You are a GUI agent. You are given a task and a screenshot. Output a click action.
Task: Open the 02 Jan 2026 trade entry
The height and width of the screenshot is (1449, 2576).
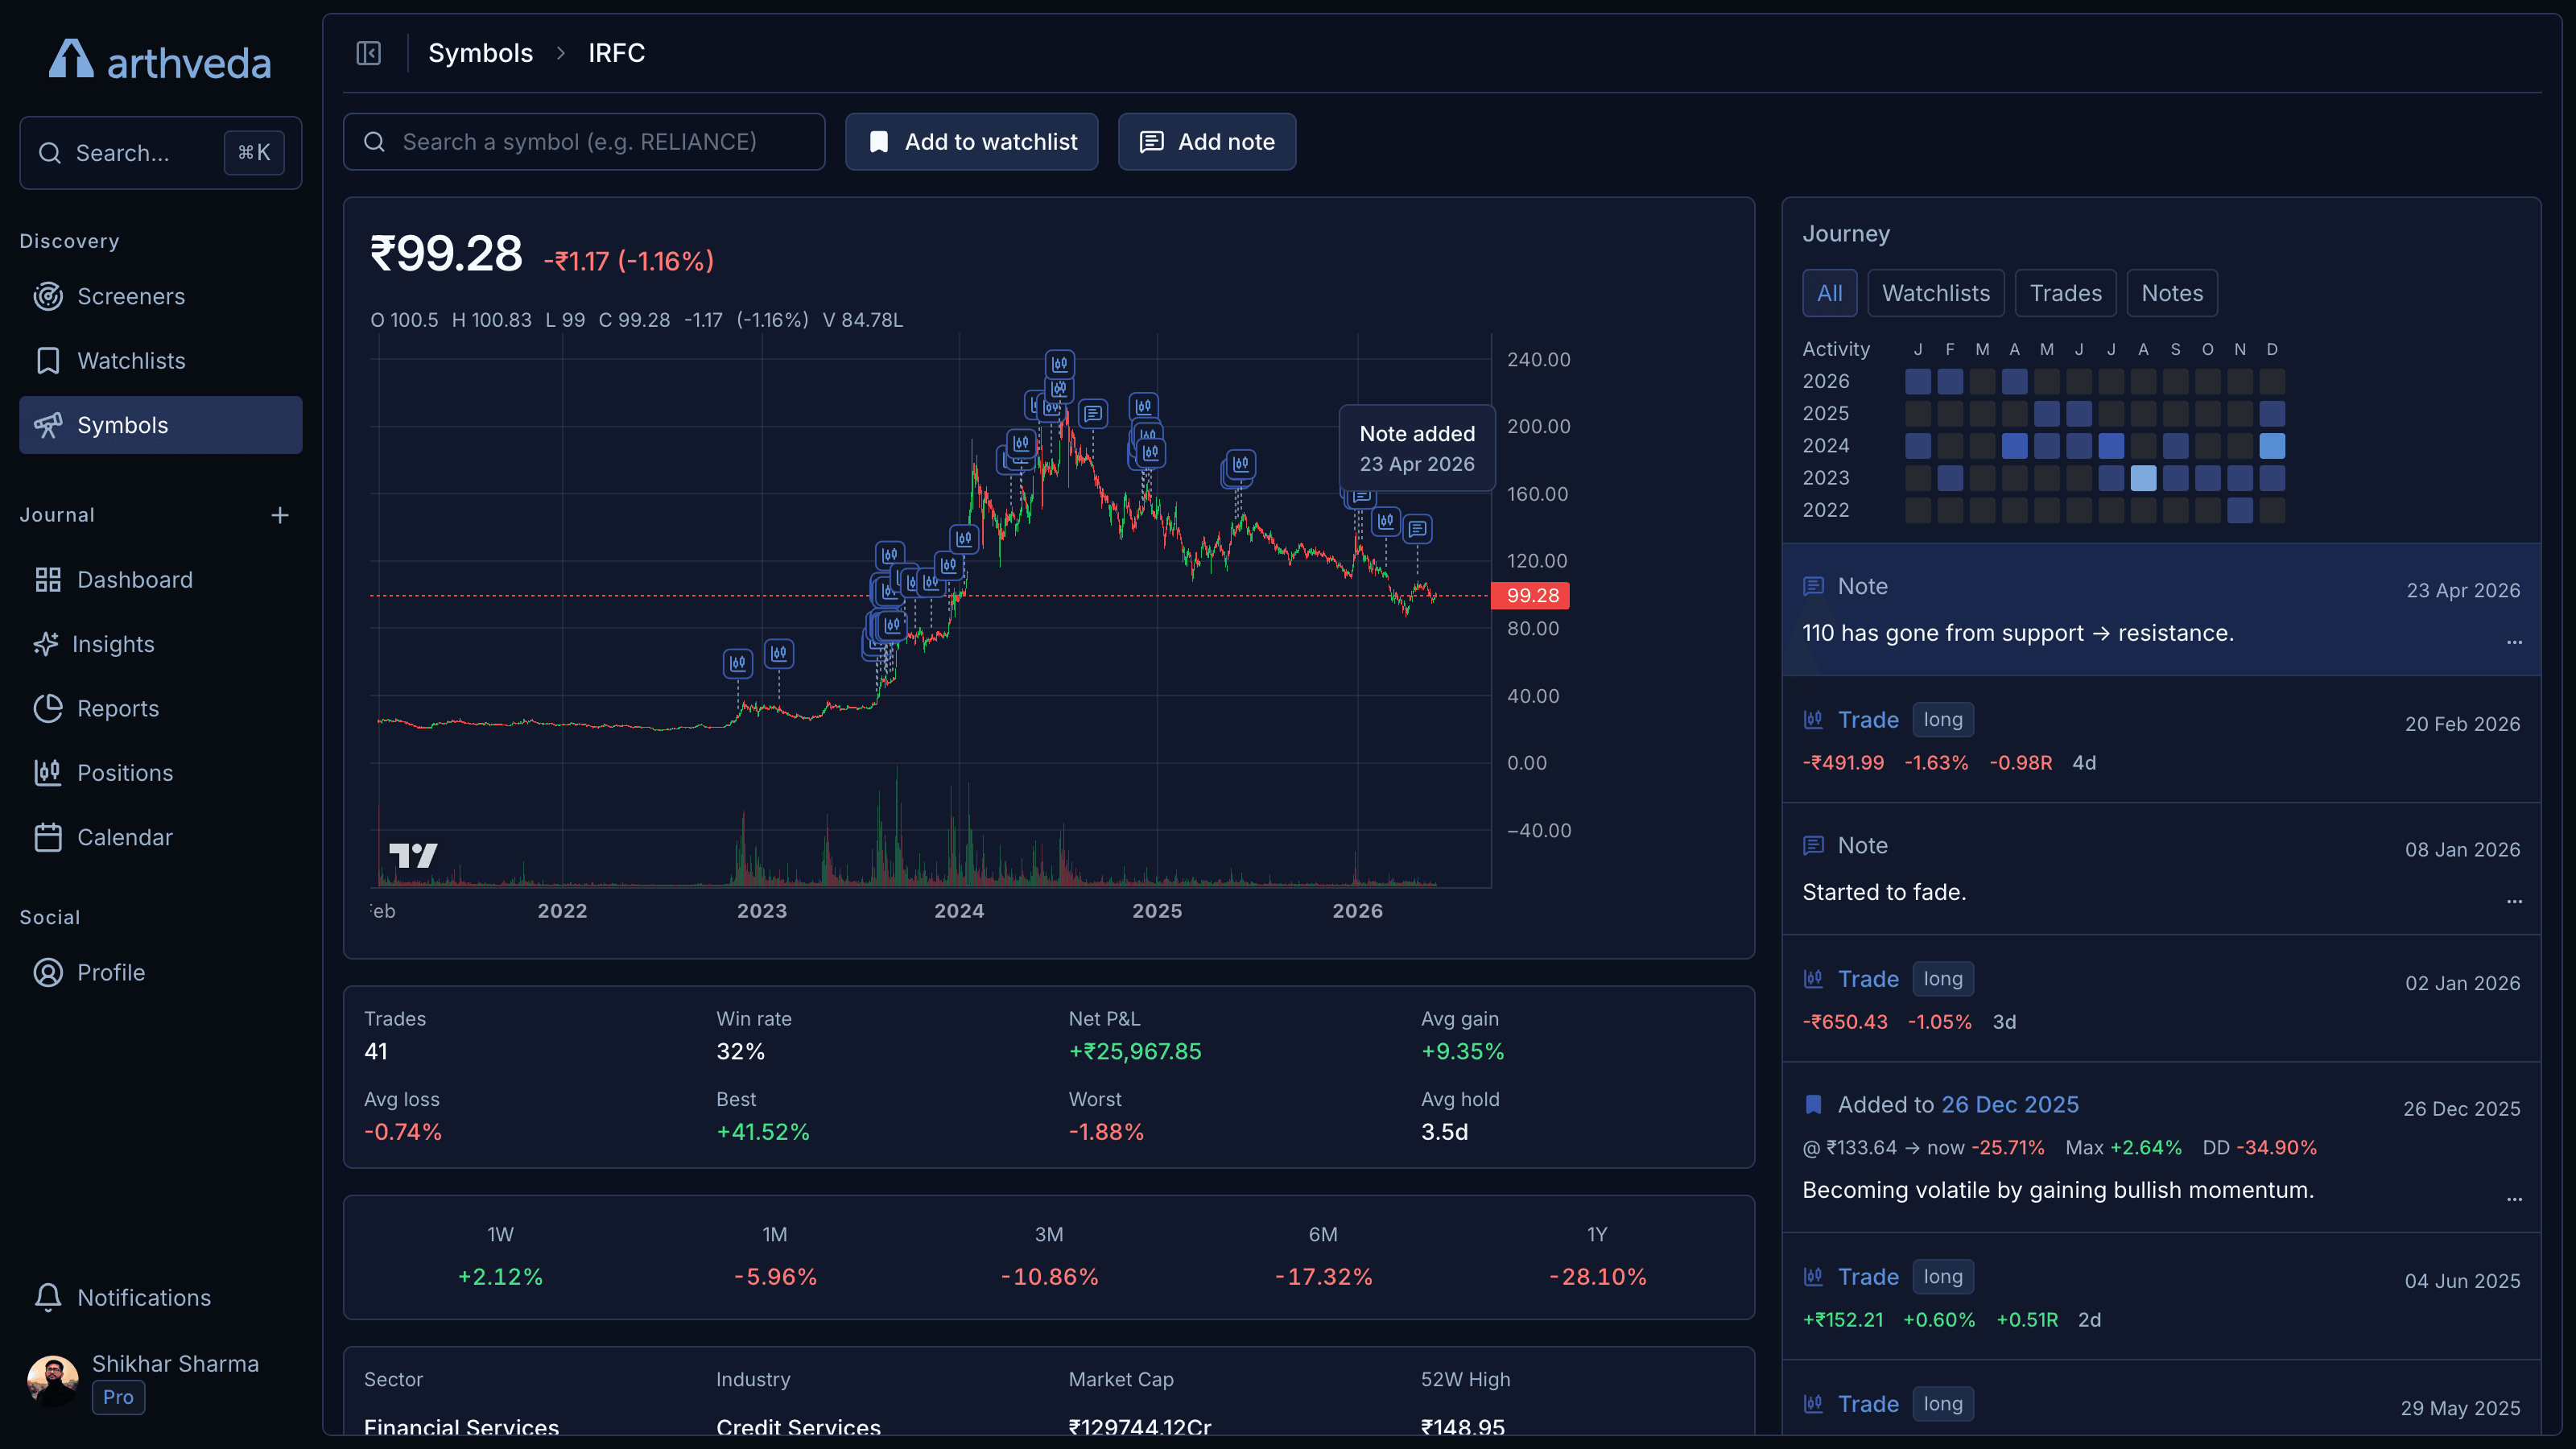point(2161,999)
